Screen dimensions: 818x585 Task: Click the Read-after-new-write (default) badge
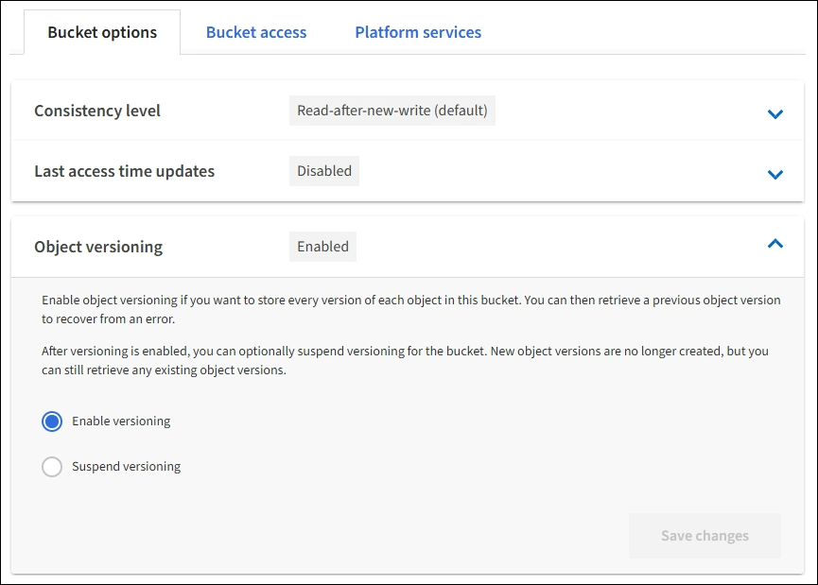(392, 111)
